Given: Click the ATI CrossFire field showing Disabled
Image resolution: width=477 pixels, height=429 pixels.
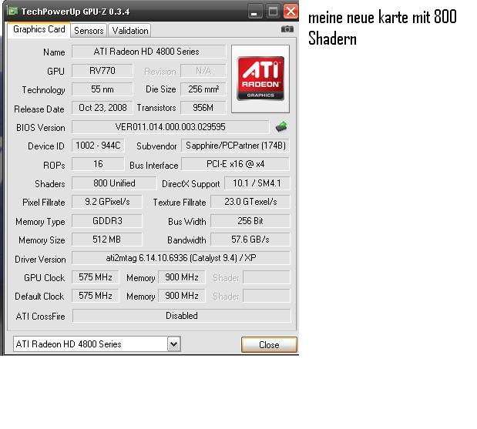Looking at the screenshot, I should tap(182, 316).
